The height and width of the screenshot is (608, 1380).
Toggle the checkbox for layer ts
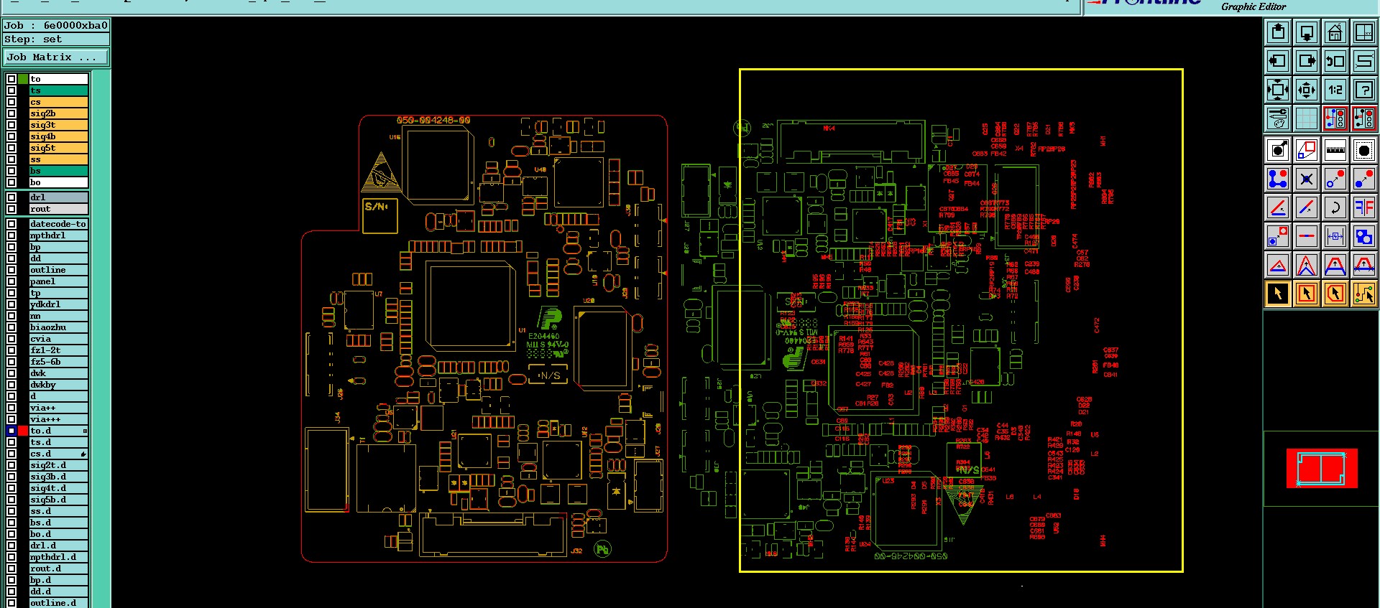coord(11,90)
